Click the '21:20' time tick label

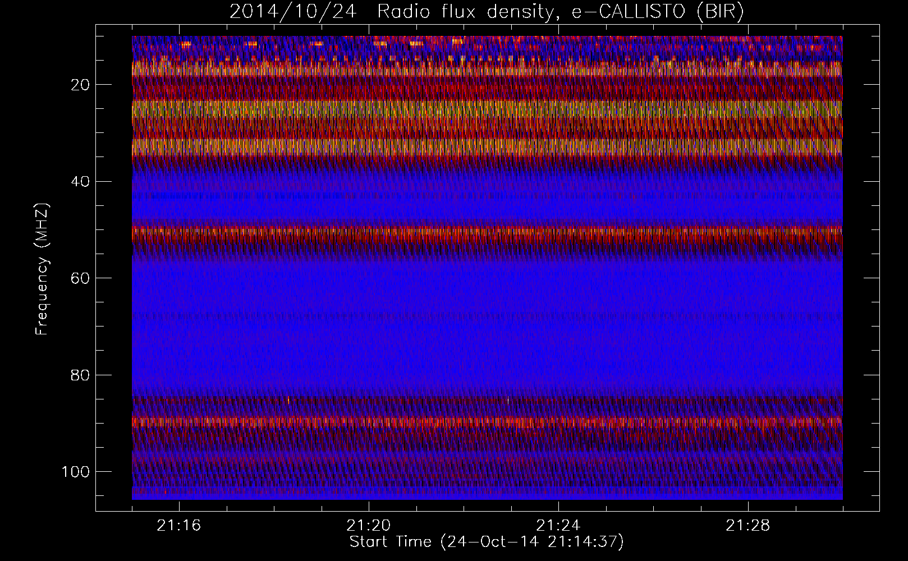(x=369, y=526)
